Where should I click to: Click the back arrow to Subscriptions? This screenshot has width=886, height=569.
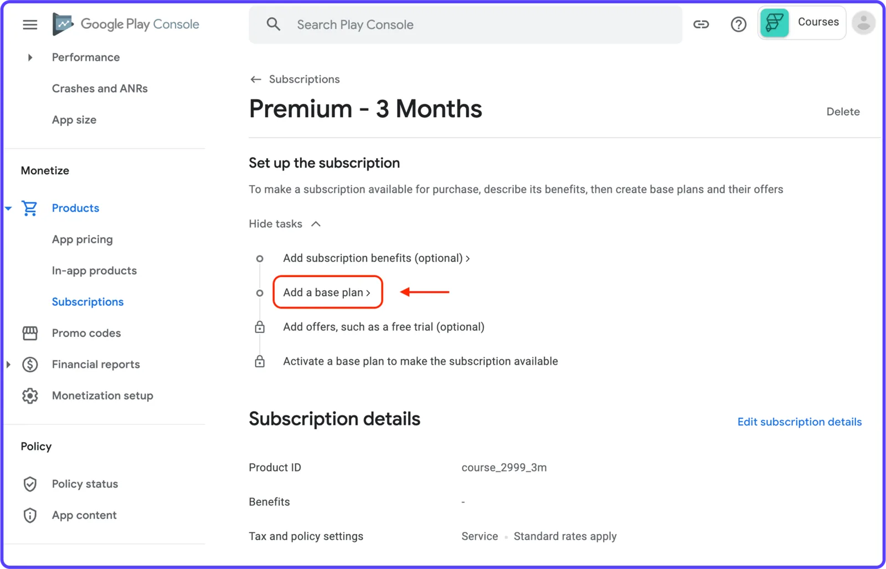point(255,79)
